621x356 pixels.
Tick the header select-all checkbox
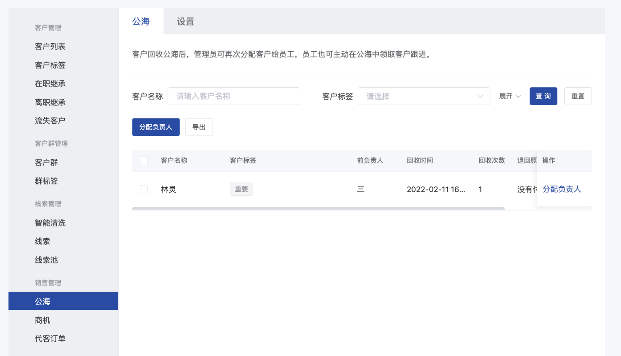[x=144, y=161]
